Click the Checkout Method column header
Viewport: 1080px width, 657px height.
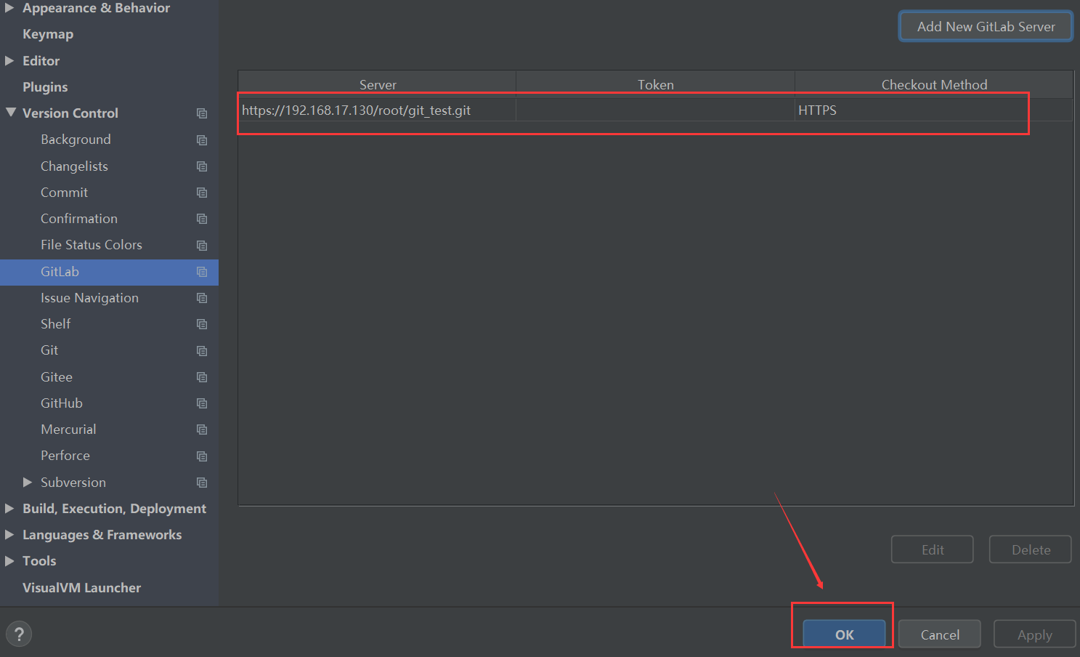click(x=934, y=85)
